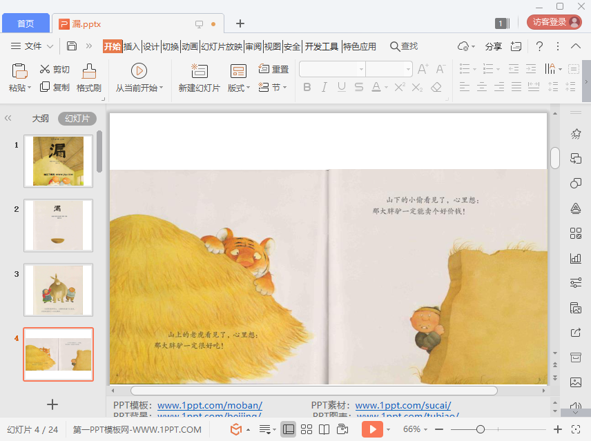Decrease font size with A- icon

(440, 69)
